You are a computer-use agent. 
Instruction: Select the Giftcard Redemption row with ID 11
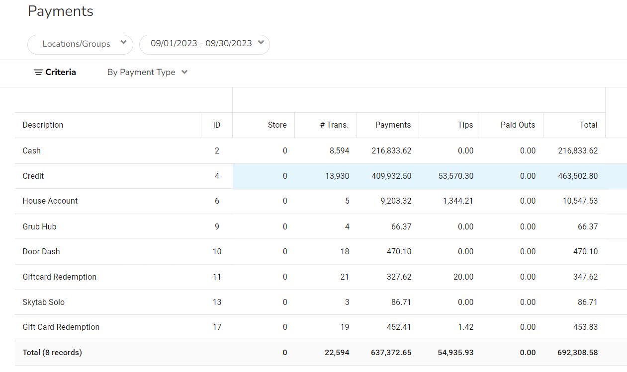point(60,277)
